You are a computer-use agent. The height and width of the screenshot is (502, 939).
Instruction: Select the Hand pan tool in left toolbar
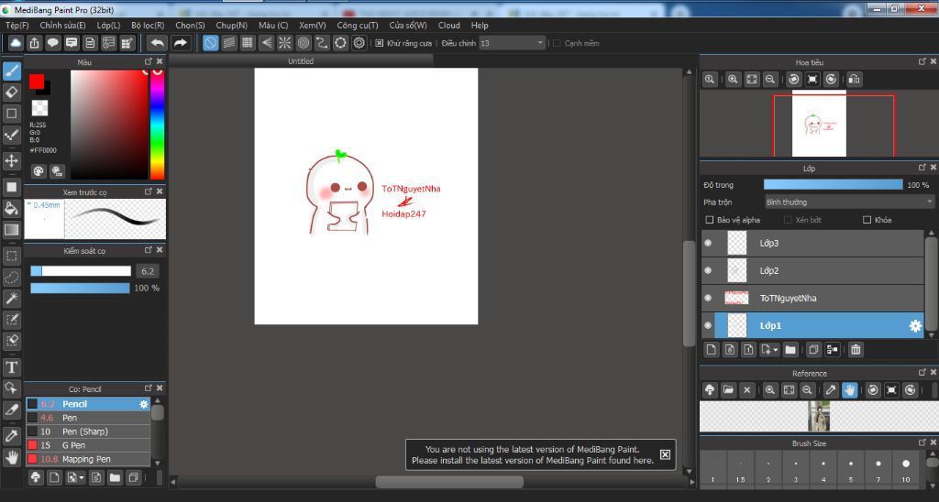(x=11, y=458)
